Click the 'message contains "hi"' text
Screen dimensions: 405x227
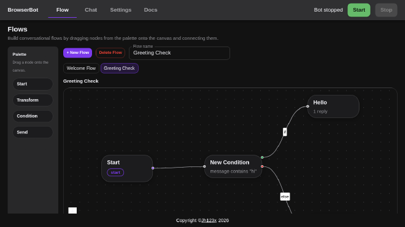[x=233, y=171]
